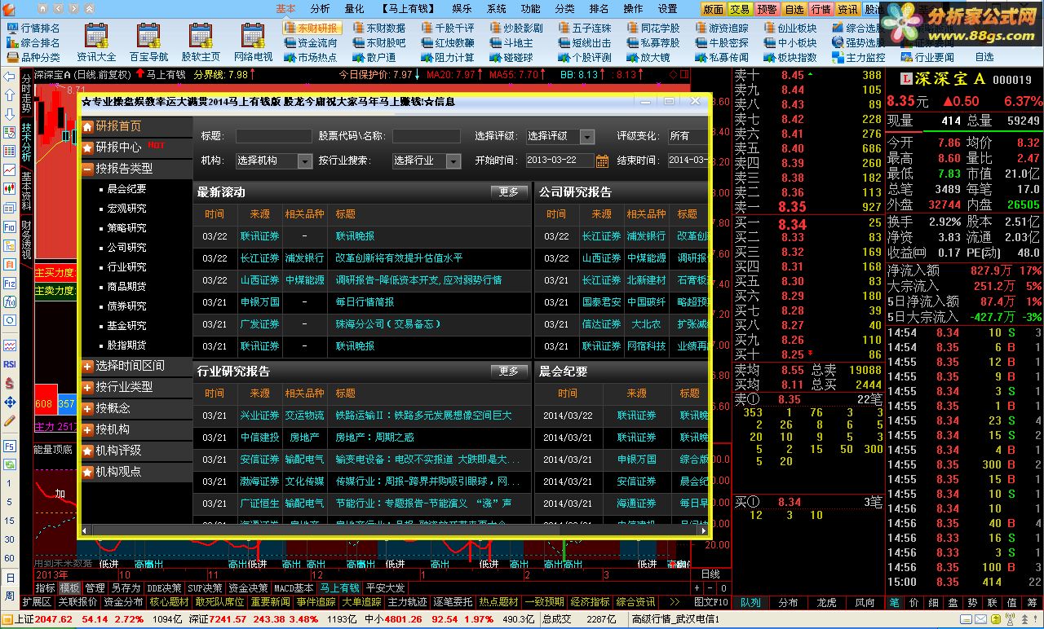This screenshot has width=1044, height=629.
Task: Open 选择评级 dropdown
Action: point(560,136)
